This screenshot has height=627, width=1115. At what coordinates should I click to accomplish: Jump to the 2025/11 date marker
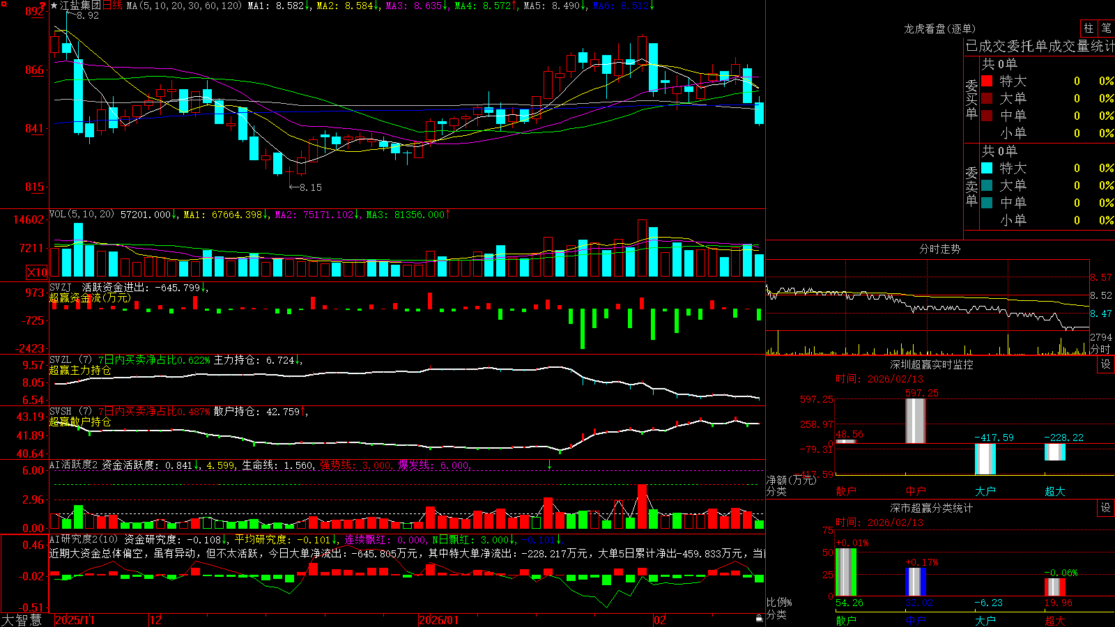pyautogui.click(x=75, y=620)
